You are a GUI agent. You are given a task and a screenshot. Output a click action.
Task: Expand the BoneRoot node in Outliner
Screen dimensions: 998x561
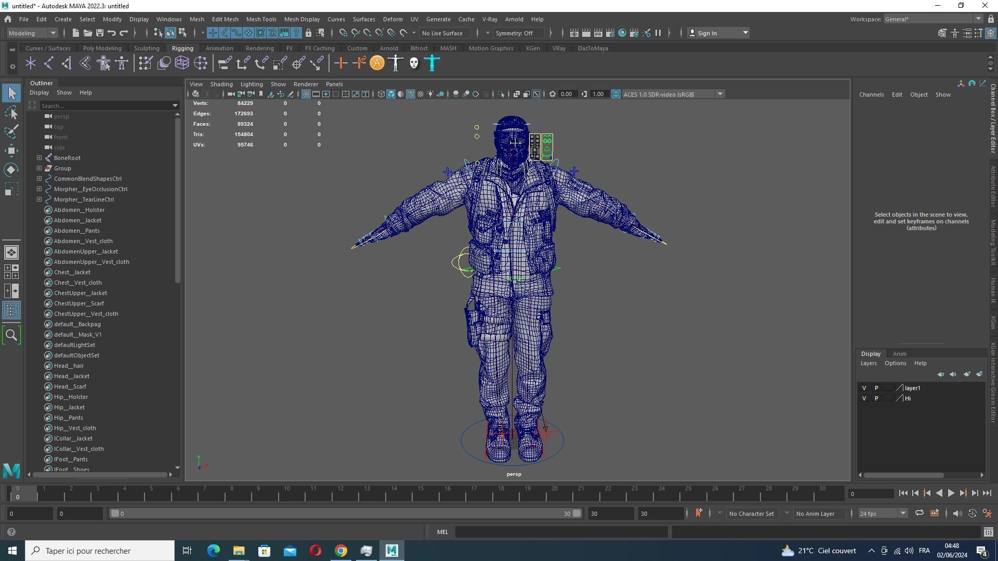[x=39, y=158]
